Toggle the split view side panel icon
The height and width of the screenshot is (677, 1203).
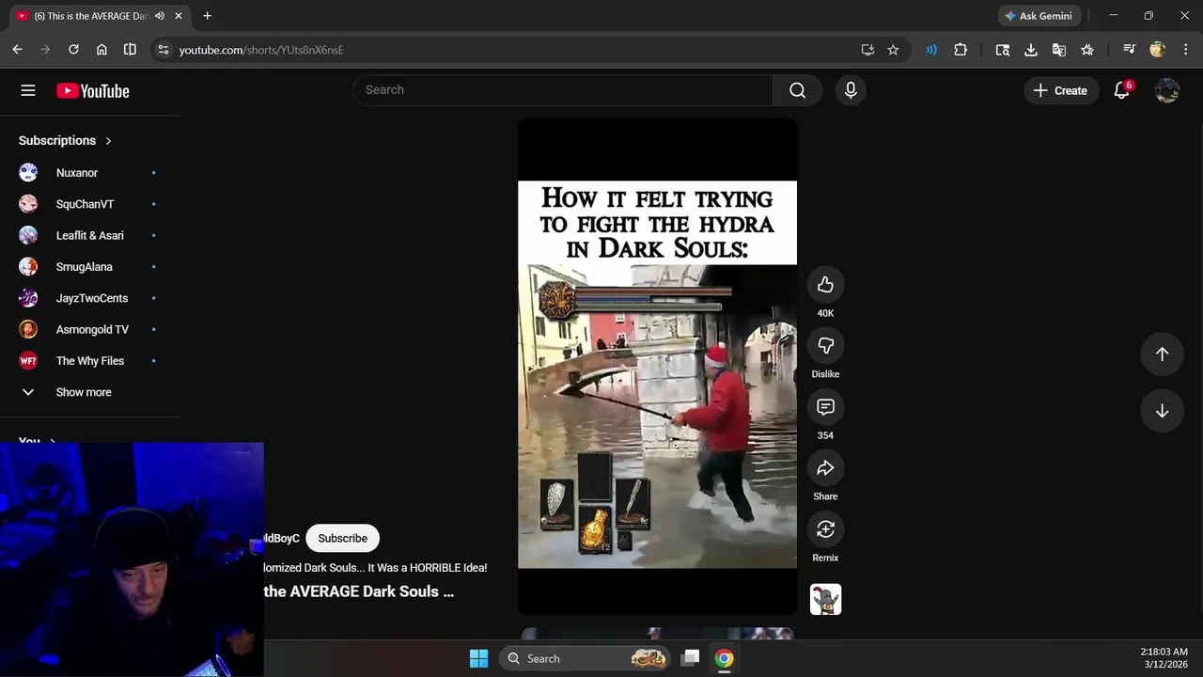pyautogui.click(x=130, y=50)
